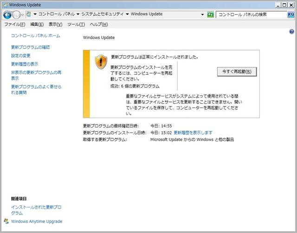
Task: Open 更新プログラムのよく寄せられる質問 link
Action: click(x=36, y=89)
